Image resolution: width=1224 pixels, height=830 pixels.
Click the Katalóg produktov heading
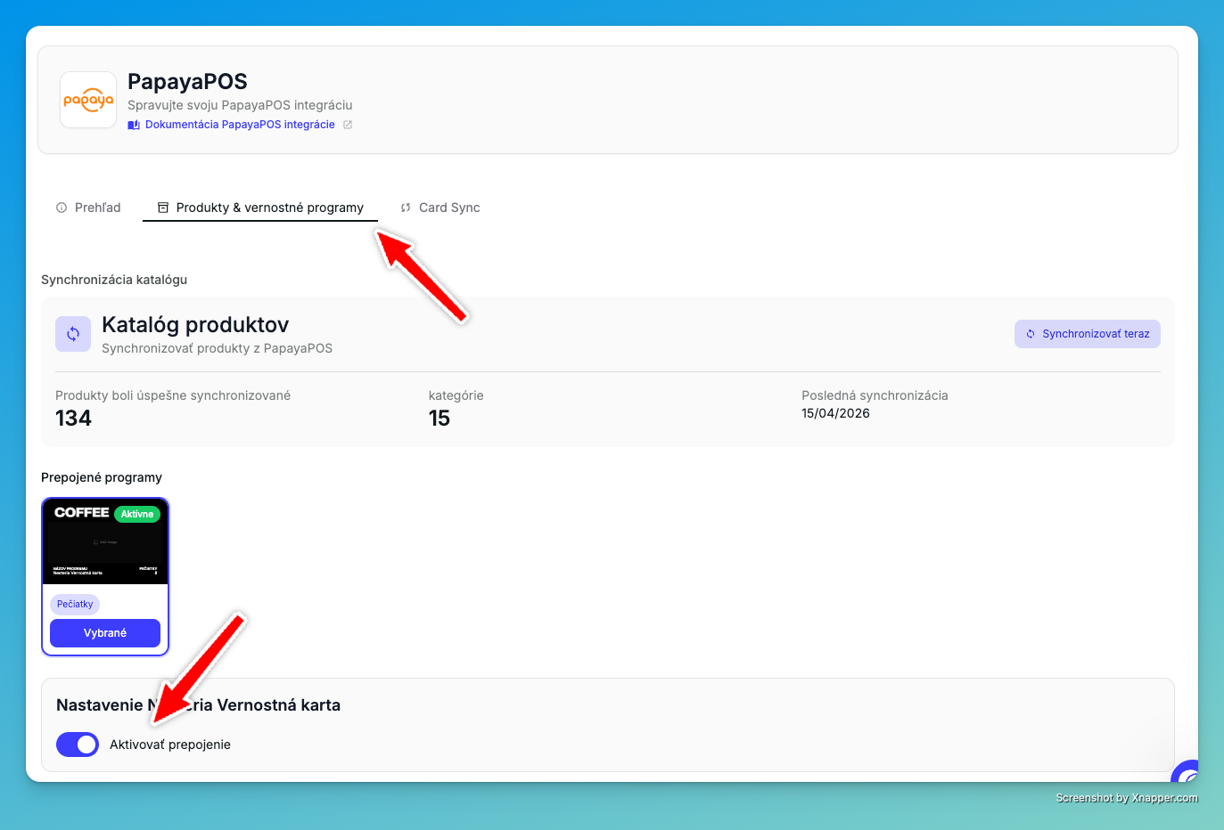pos(195,324)
